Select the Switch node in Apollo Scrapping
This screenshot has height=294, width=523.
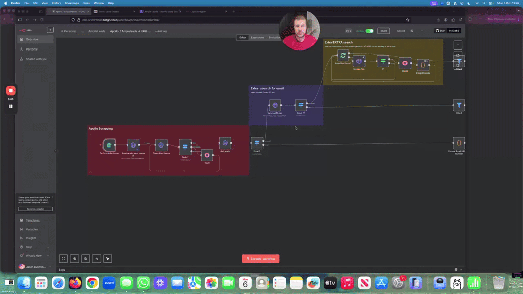(x=185, y=146)
